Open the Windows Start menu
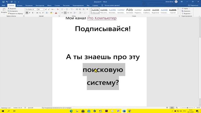201x113 pixels. [3, 111]
